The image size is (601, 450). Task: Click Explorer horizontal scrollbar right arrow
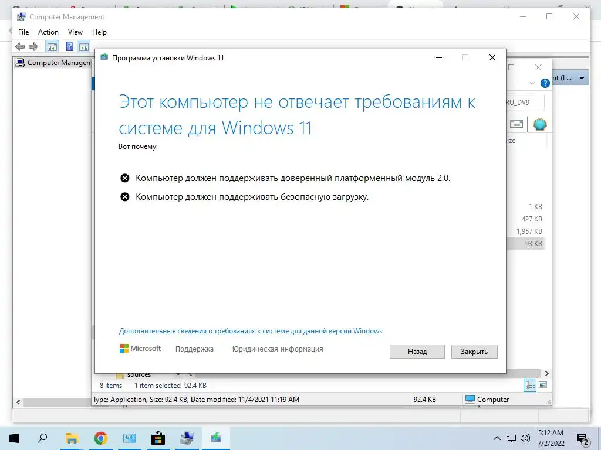(x=547, y=373)
